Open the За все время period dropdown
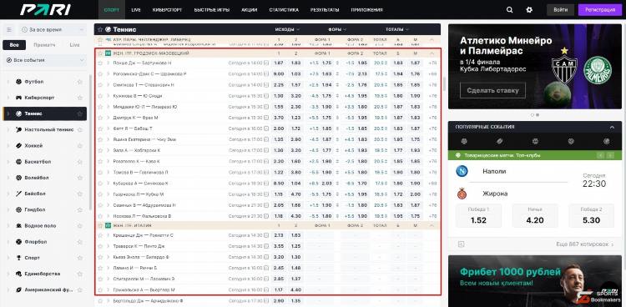 click(53, 29)
